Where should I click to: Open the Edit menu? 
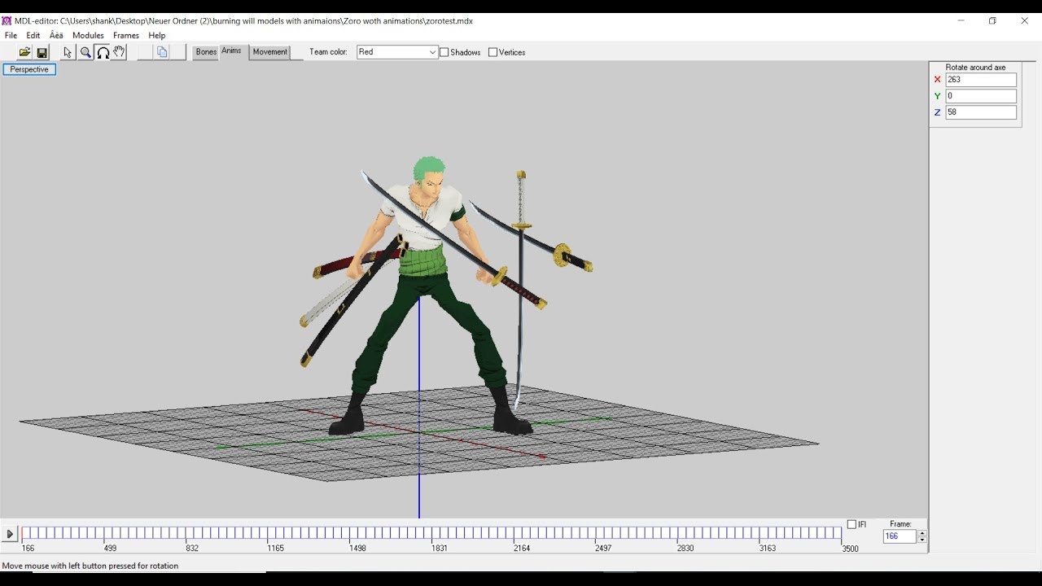point(33,36)
